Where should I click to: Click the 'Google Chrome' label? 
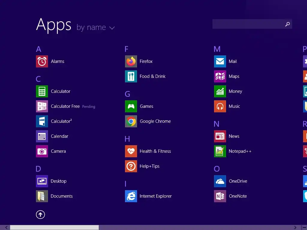coord(155,122)
